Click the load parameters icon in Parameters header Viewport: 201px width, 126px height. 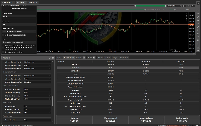point(50,58)
